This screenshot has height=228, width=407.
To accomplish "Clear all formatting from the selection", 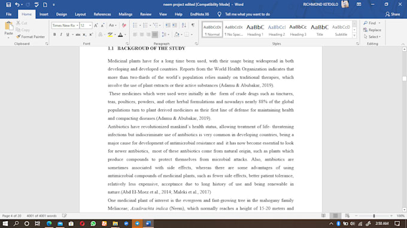I will click(124, 25).
